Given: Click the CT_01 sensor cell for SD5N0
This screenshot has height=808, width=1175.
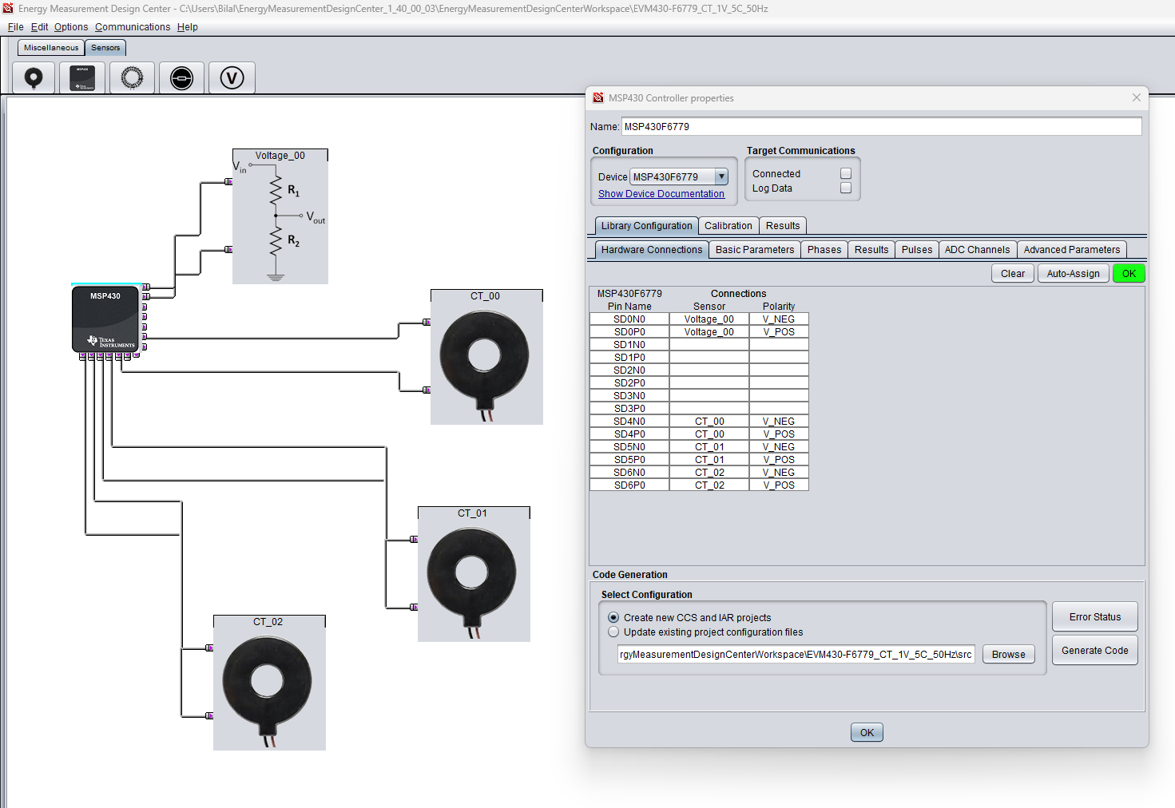Looking at the screenshot, I should [x=709, y=447].
